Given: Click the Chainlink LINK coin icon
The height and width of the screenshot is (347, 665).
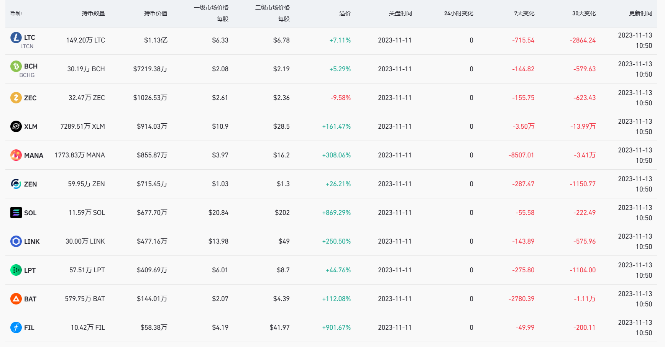Looking at the screenshot, I should [16, 241].
